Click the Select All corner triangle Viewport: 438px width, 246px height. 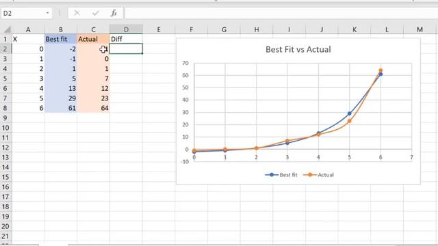(x=8, y=29)
